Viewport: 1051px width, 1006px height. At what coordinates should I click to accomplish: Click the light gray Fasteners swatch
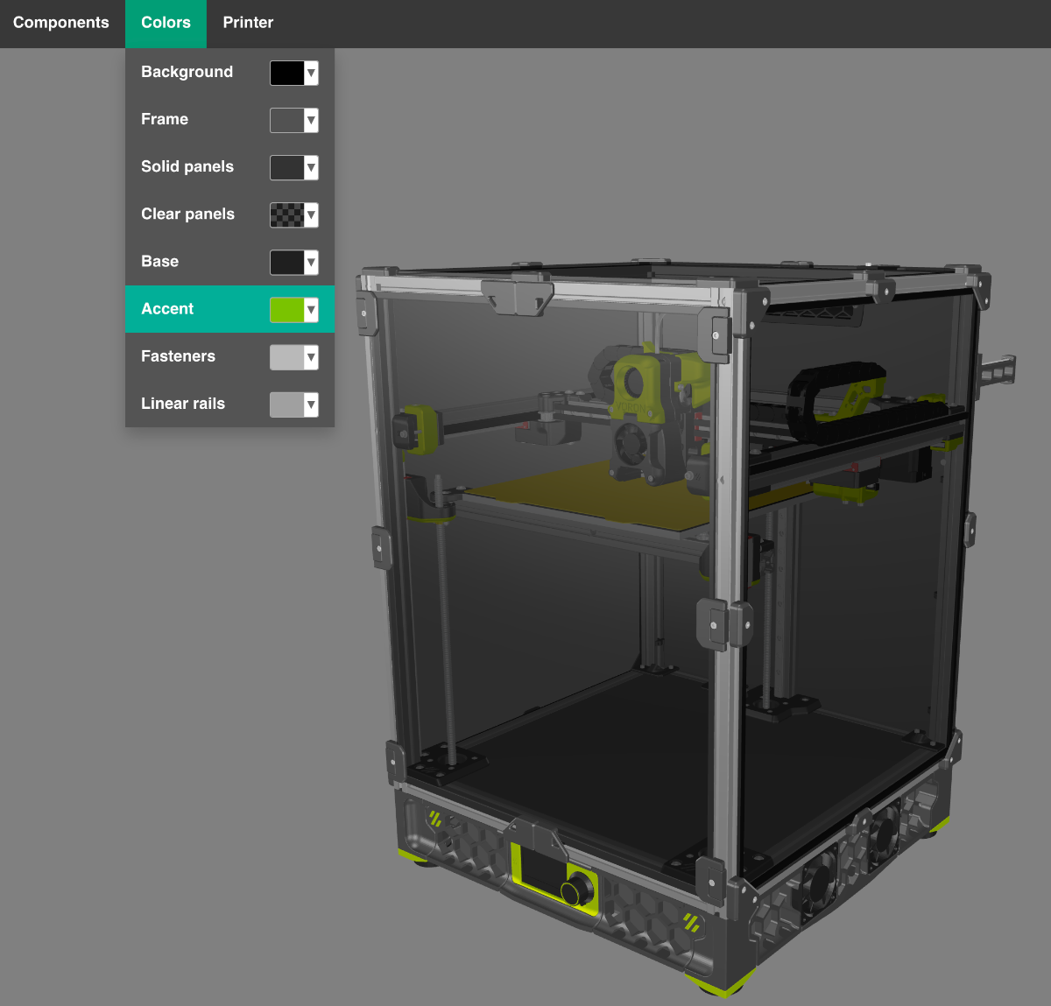[287, 357]
